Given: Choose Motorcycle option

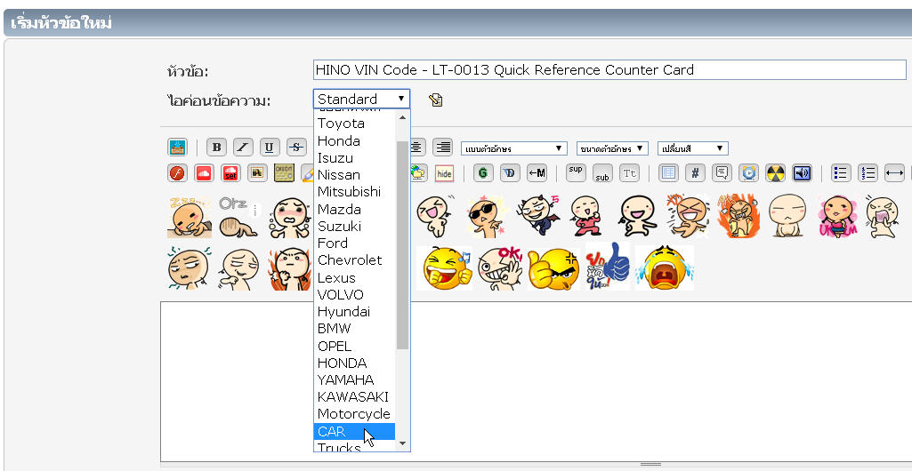Looking at the screenshot, I should 355,414.
